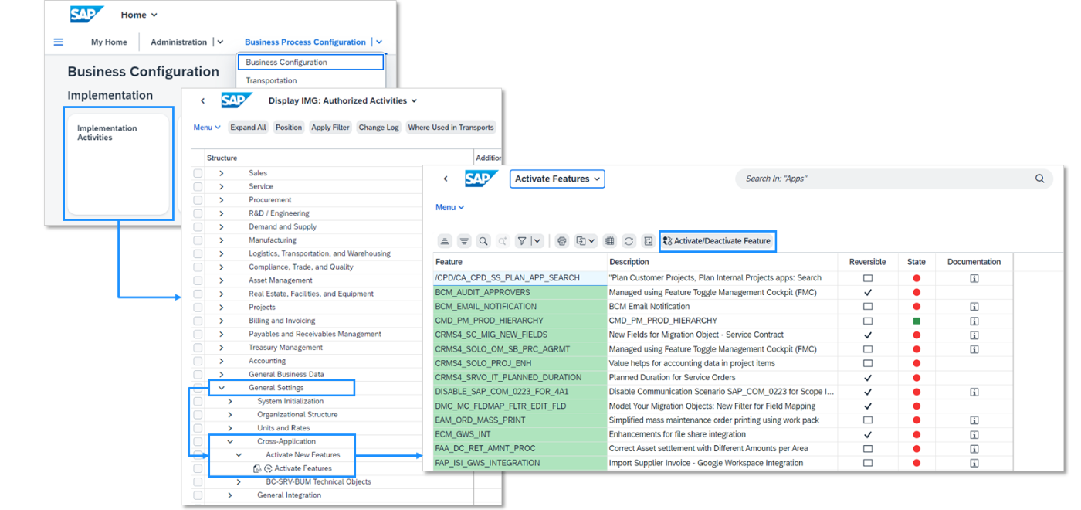The height and width of the screenshot is (510, 1081).
Task: Open documentation for BCM_EMAIL_NOTIFICATION feature
Action: 974,307
